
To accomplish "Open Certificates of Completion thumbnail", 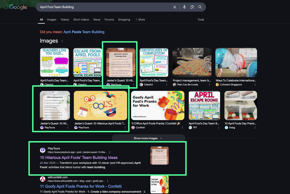I will click(x=154, y=62).
